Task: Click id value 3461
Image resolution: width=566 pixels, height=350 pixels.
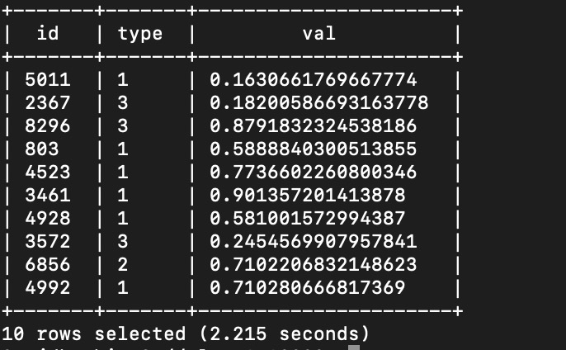Action: click(x=49, y=196)
